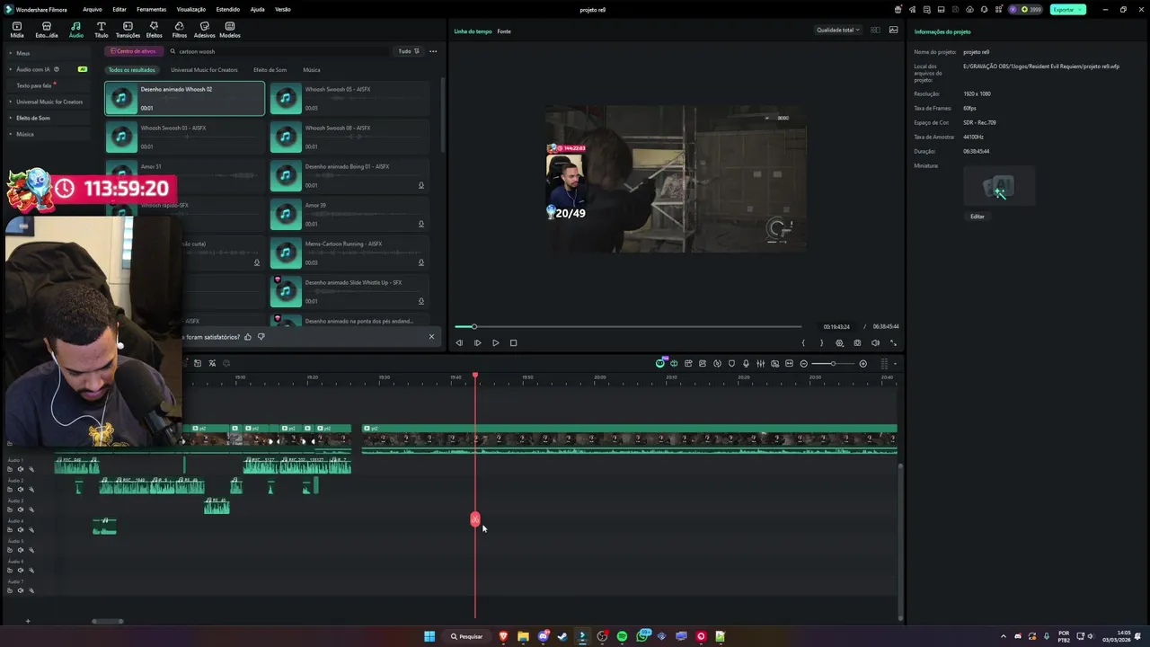
Task: Open the Arquivo menu
Action: click(93, 9)
